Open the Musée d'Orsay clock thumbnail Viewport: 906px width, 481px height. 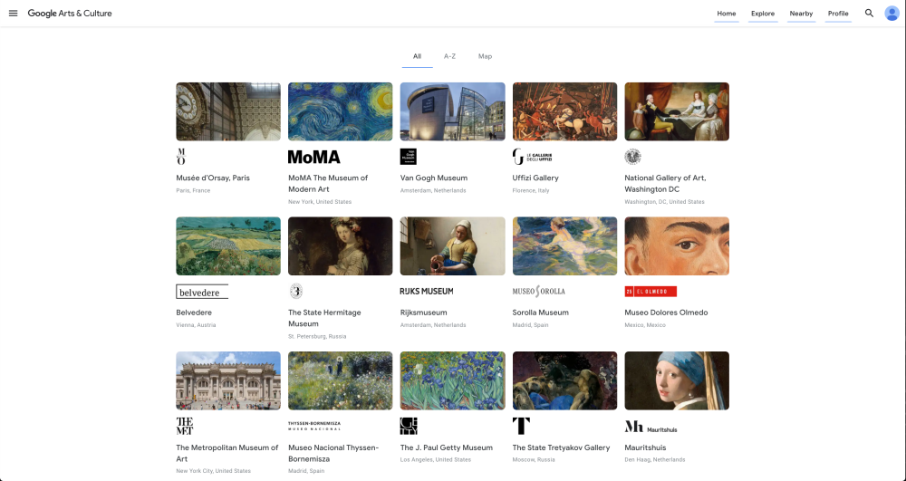click(228, 111)
